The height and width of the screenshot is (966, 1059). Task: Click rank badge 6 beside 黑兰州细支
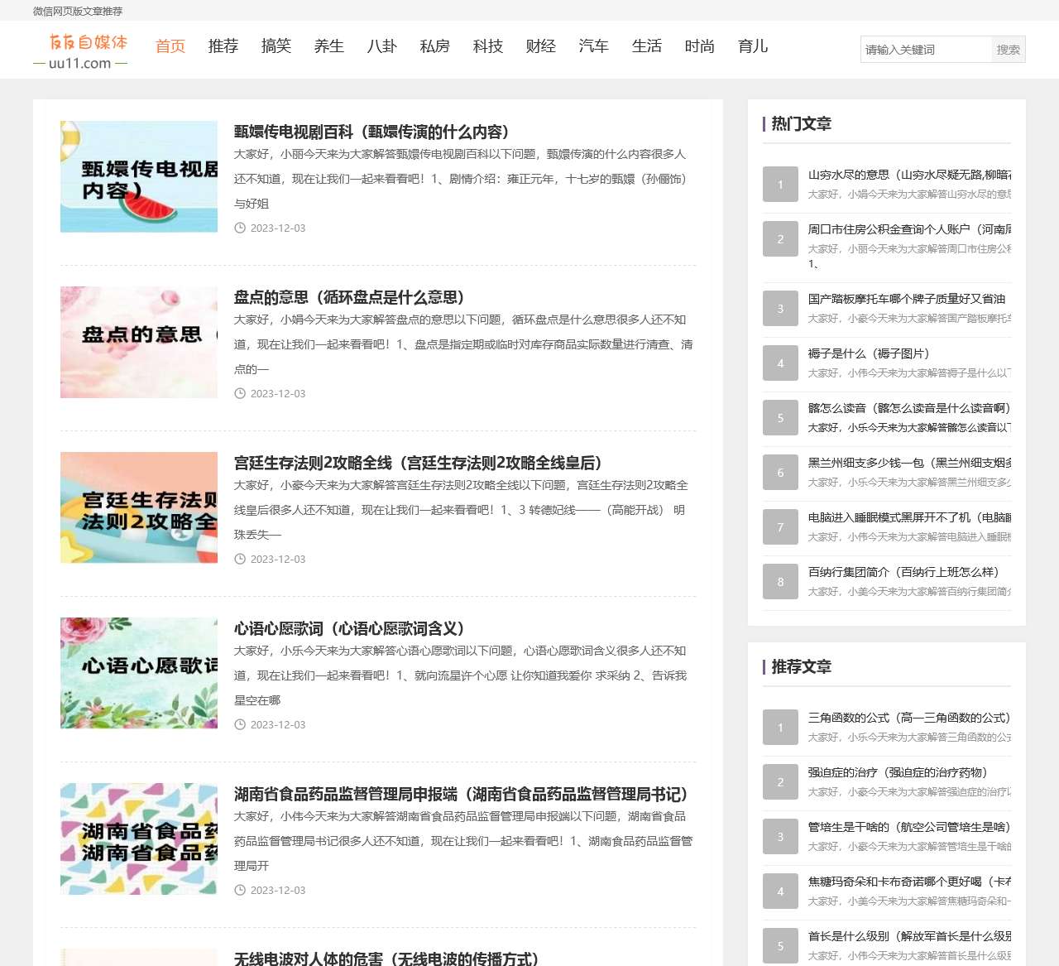click(x=780, y=473)
